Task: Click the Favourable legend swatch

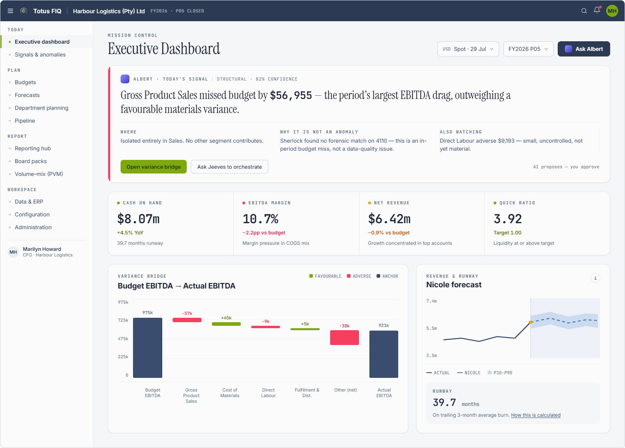Action: pyautogui.click(x=311, y=276)
